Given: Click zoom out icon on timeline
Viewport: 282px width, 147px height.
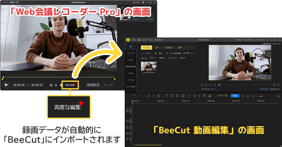Looking at the screenshot, I should coord(253,96).
